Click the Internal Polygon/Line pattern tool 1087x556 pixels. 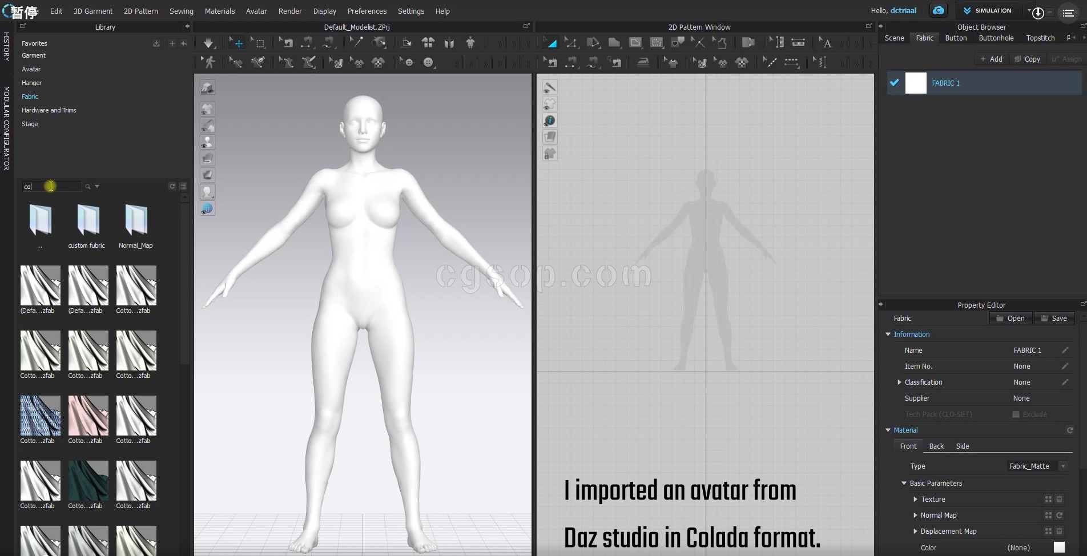635,43
